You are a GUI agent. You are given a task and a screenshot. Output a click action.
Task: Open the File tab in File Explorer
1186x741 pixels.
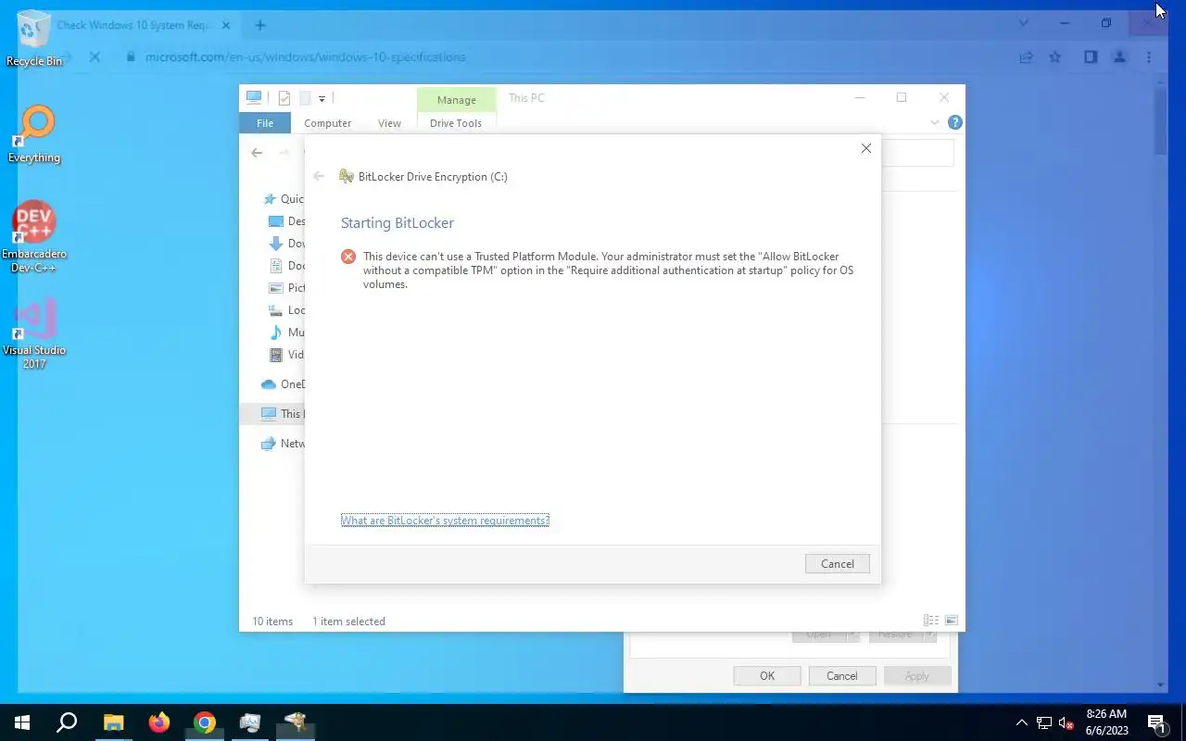pyautogui.click(x=265, y=123)
